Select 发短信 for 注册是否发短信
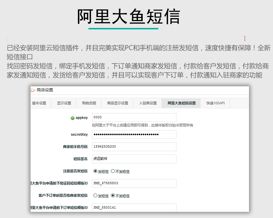Viewport: 273px width, 218px height. click(x=95, y=171)
